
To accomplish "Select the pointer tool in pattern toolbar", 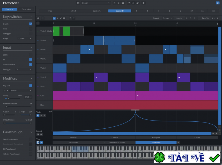I will click(x=54, y=18).
